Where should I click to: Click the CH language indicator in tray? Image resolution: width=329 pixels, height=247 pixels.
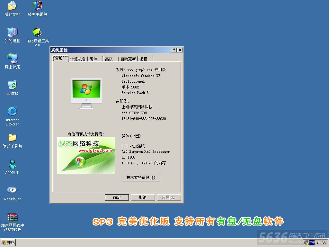[x=312, y=243]
